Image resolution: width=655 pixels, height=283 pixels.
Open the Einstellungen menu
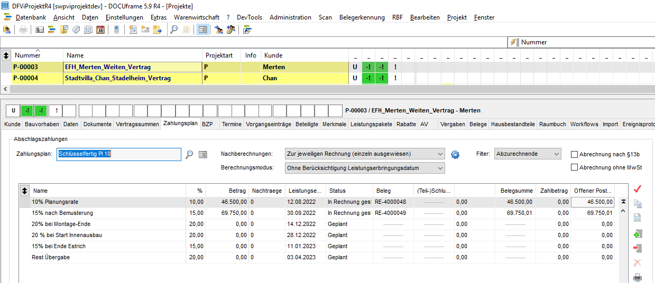coord(124,17)
